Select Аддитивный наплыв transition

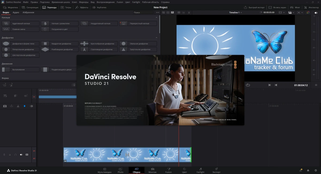click(x=21, y=23)
